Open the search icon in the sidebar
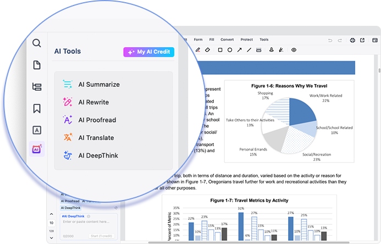This screenshot has width=381, height=244. (37, 43)
